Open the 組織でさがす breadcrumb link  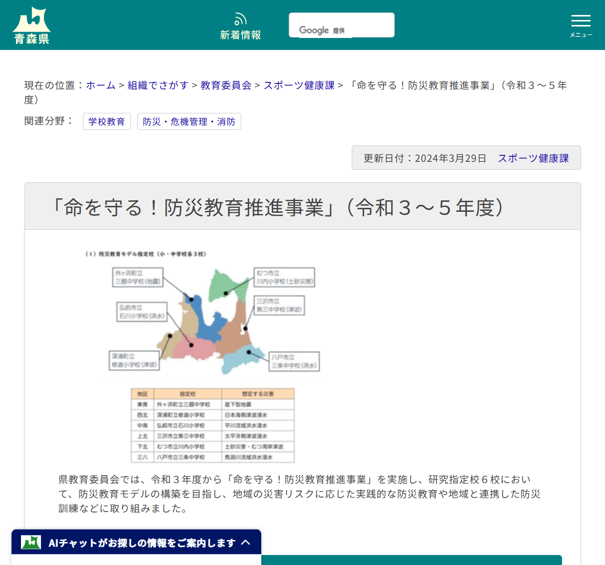pos(157,85)
